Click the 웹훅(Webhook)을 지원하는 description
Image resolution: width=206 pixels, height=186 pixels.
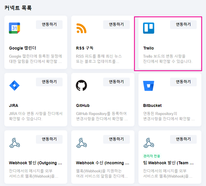102,174
